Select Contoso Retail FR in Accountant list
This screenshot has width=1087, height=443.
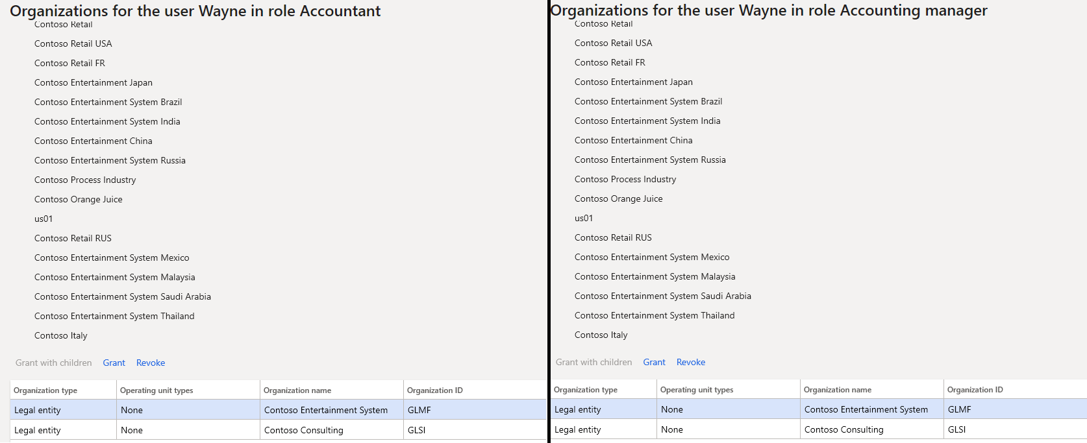[x=69, y=63]
